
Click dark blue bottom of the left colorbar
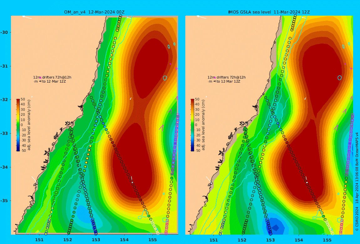(x=18, y=149)
